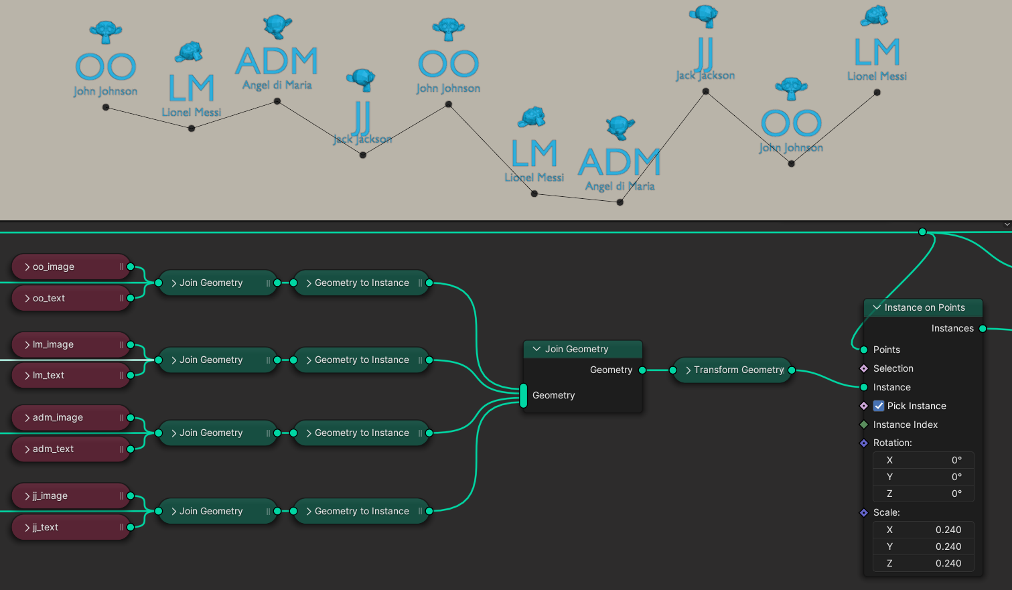Viewport: 1012px width, 590px height.
Task: Click the Scale vector socket
Action: pos(864,512)
